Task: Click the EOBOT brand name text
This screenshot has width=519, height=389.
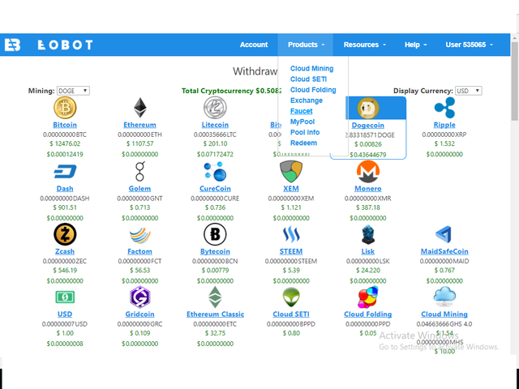Action: point(65,45)
